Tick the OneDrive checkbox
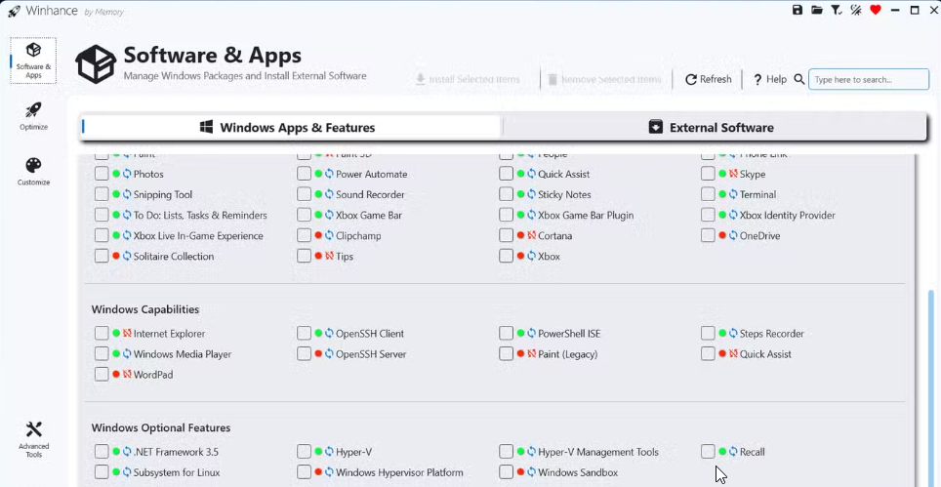Image resolution: width=941 pixels, height=487 pixels. coord(708,235)
